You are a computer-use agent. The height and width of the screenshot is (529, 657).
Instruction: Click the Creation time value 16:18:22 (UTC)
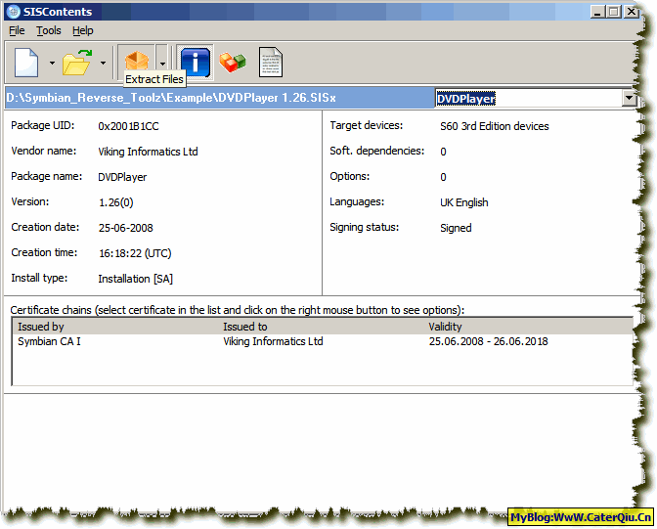click(x=135, y=253)
